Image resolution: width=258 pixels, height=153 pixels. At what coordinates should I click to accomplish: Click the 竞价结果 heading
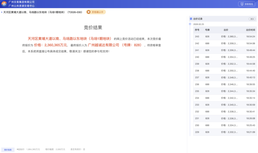tap(93, 28)
